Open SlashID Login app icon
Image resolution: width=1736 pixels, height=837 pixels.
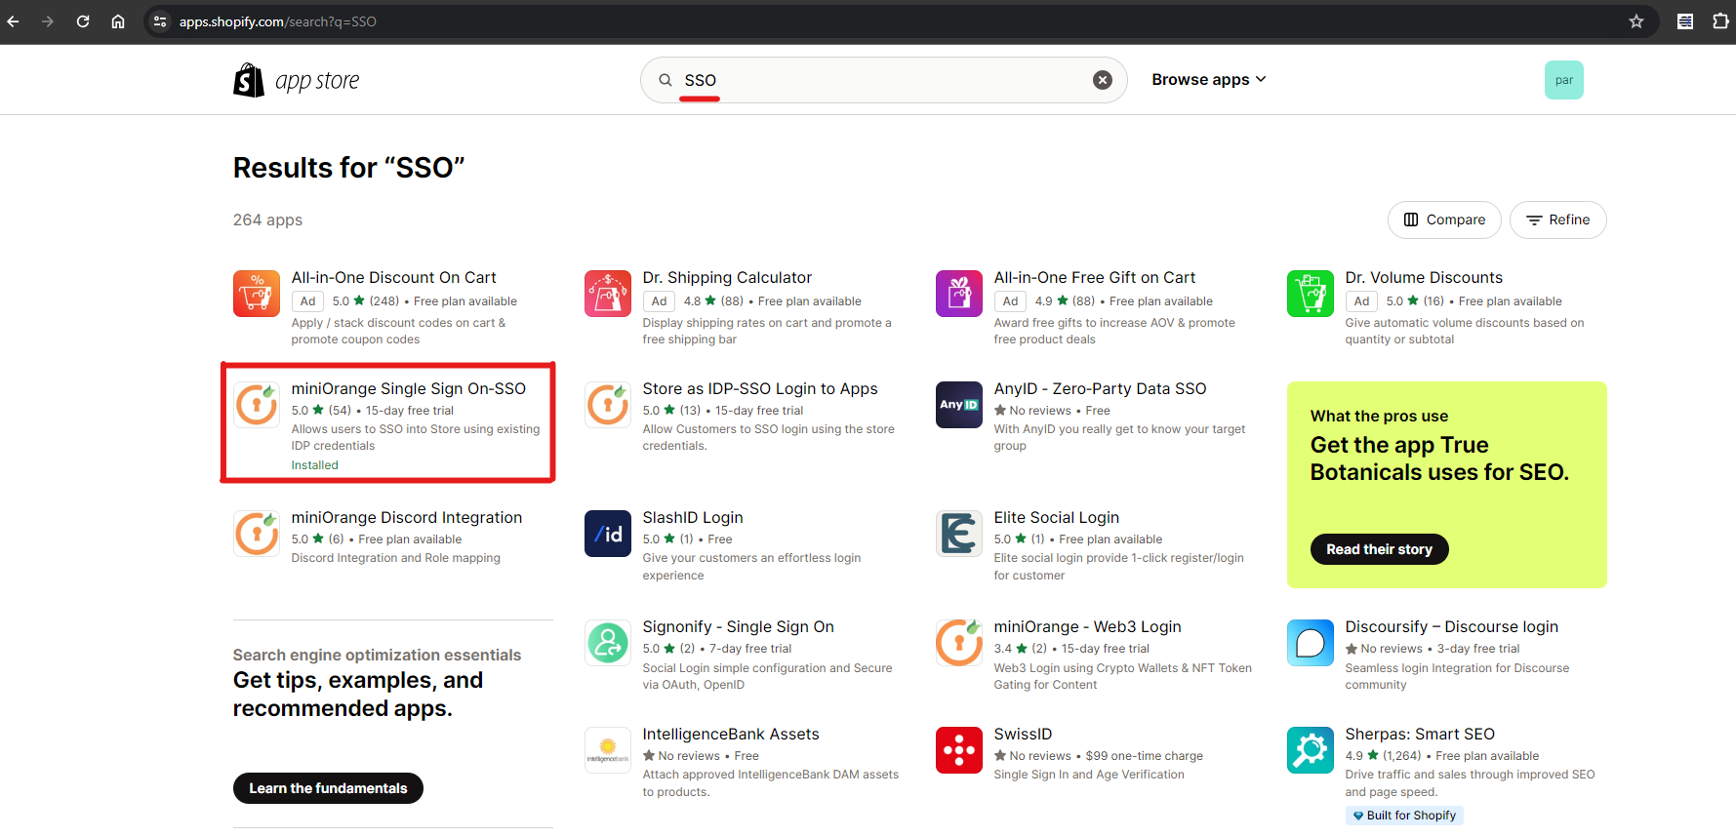coord(608,534)
